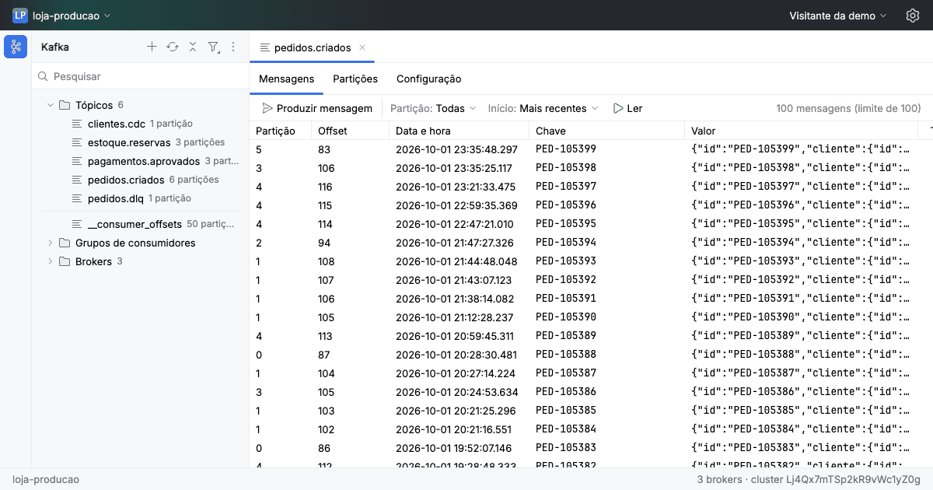Focus the Pesquisar search field
Image resolution: width=933 pixels, height=490 pixels.
pos(140,76)
